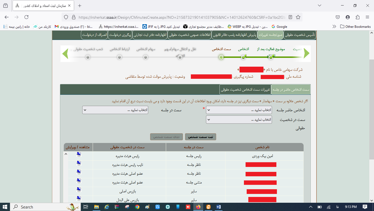Open view/edit icon for منشی جلسه row
This screenshot has width=374, height=211.
pyautogui.click(x=79, y=181)
